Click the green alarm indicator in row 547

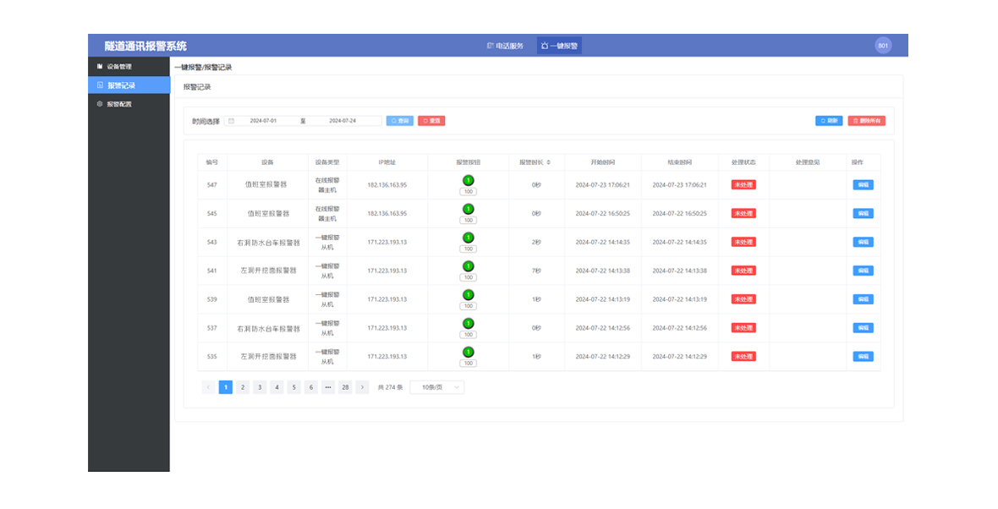click(468, 180)
